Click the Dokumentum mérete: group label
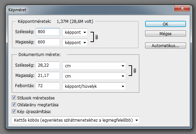This screenshot has width=196, height=134. (40, 55)
